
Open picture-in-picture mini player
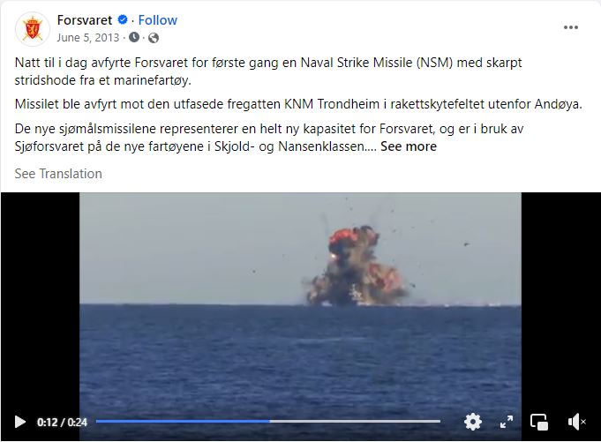539,422
